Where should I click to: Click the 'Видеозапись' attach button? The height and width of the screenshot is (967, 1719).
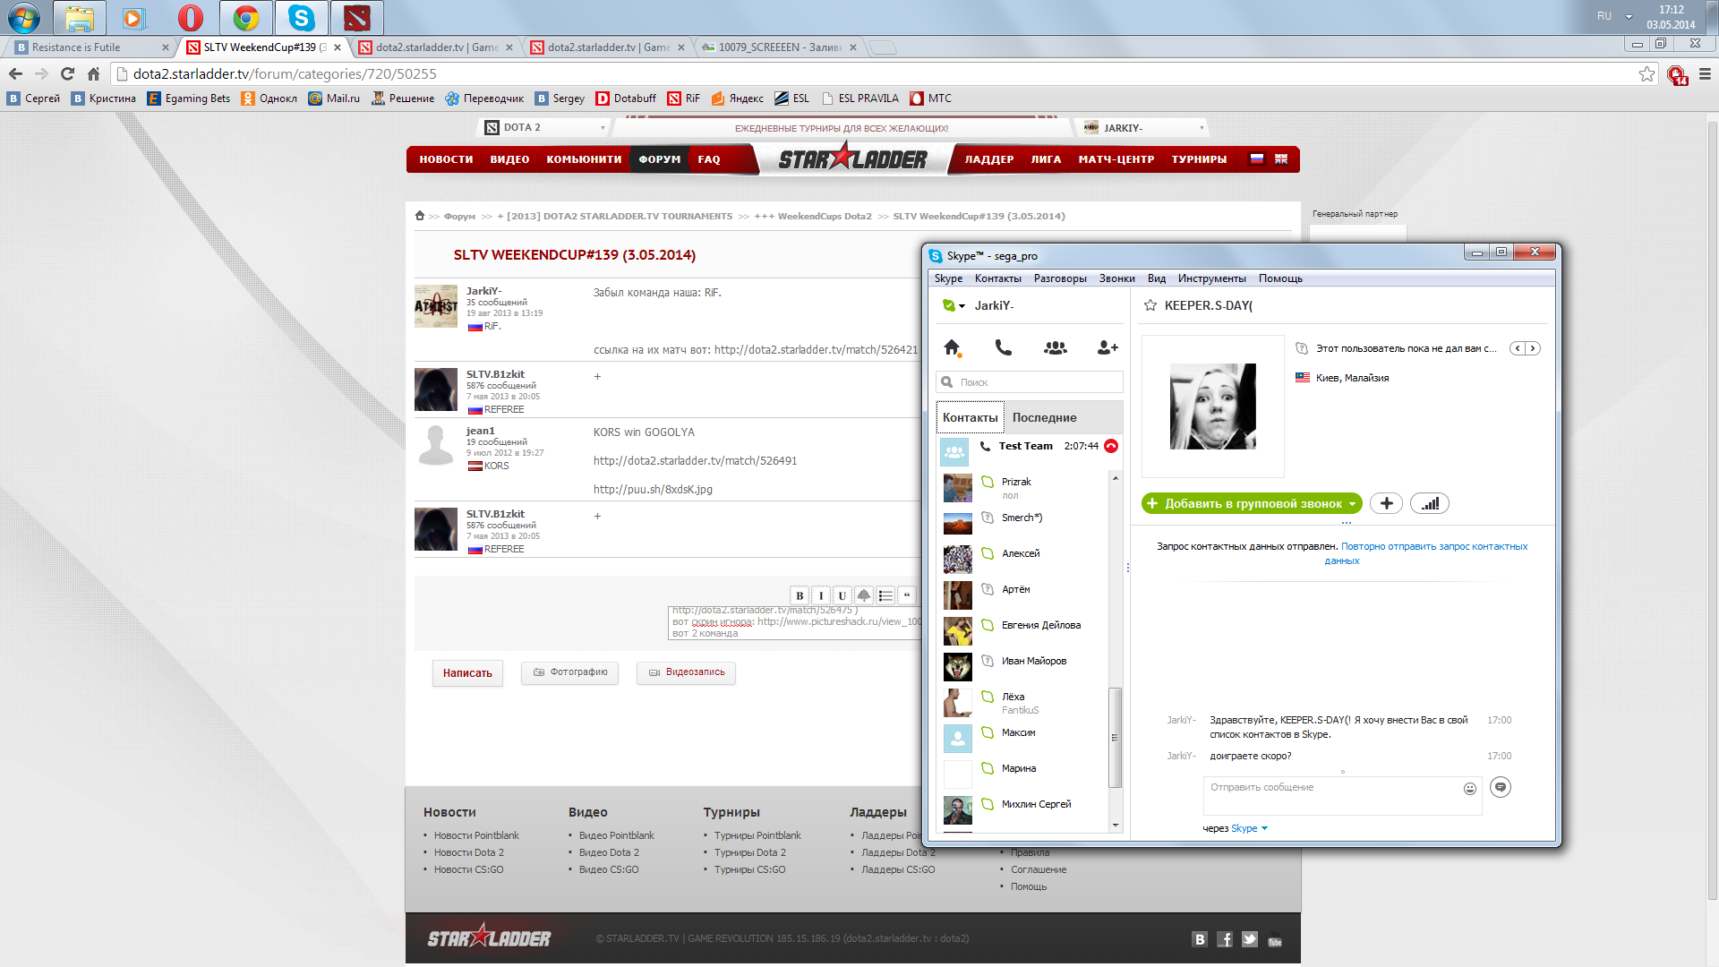[686, 672]
